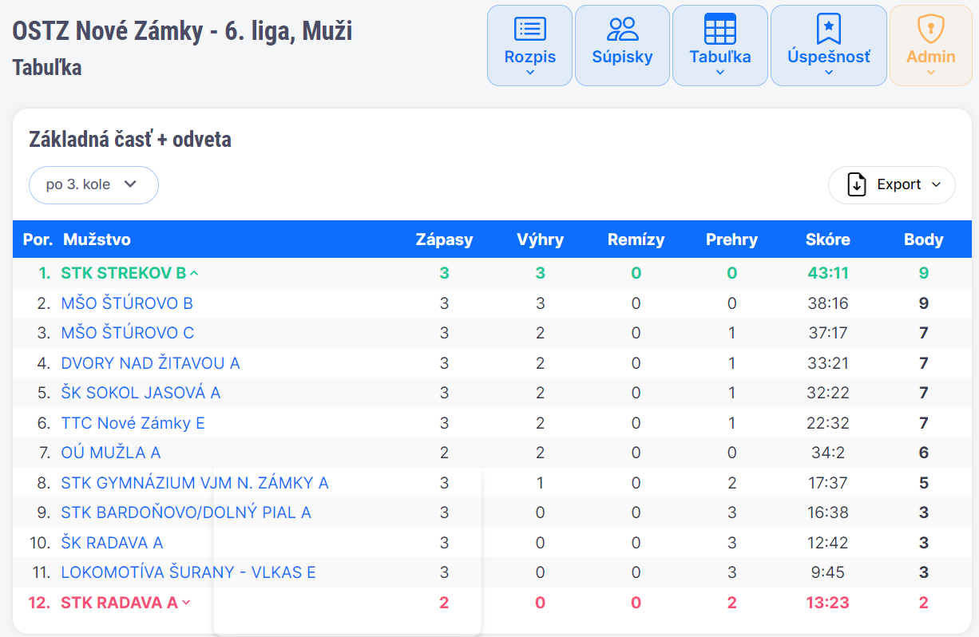Open the Tabuľka menu label
Image resolution: width=979 pixels, height=637 pixels.
(x=720, y=57)
